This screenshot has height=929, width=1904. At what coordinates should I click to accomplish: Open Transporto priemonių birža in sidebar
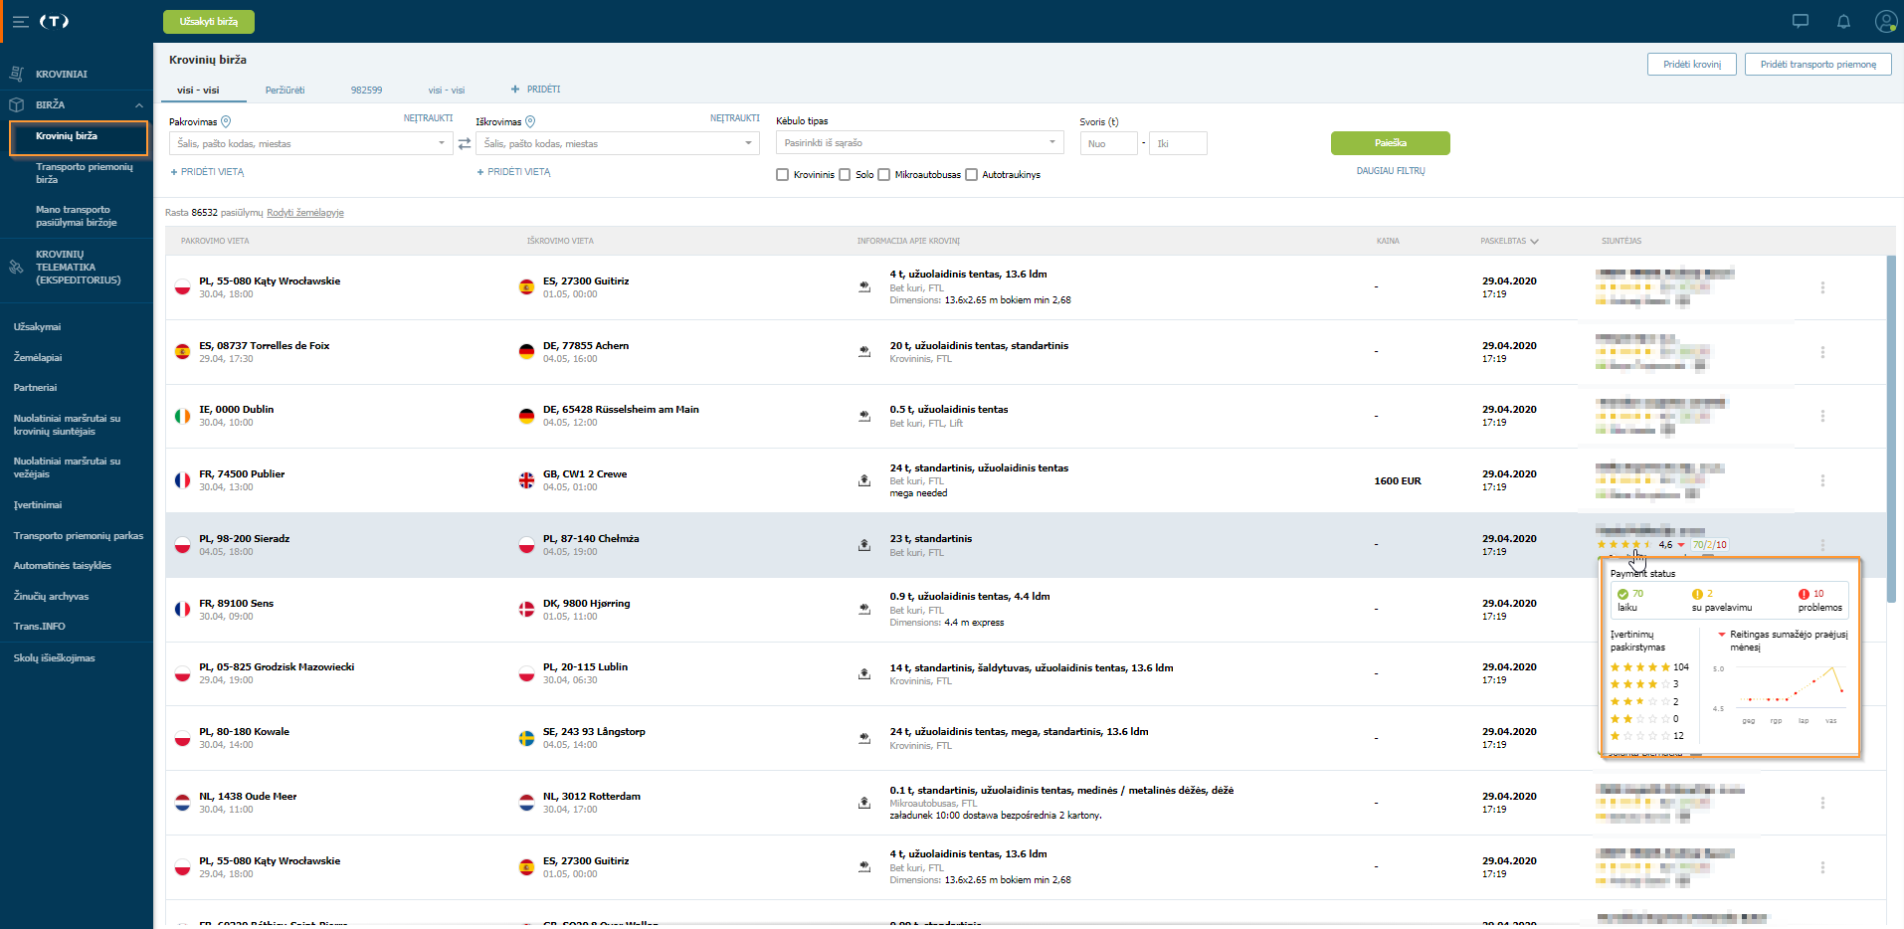click(84, 173)
